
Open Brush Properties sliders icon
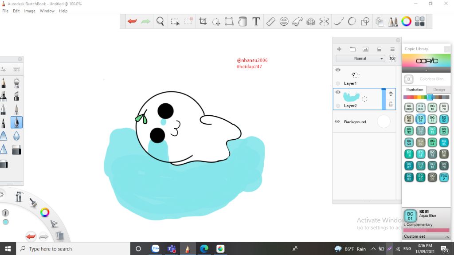3,69
